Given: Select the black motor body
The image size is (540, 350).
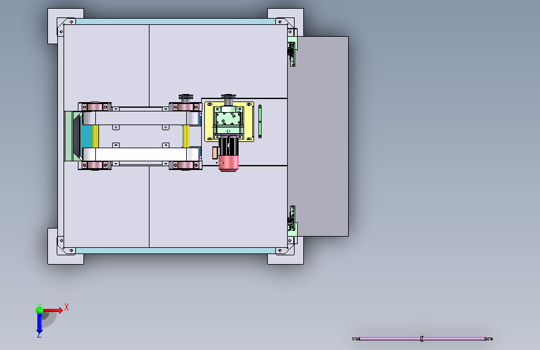Looking at the screenshot, I should click(229, 146).
